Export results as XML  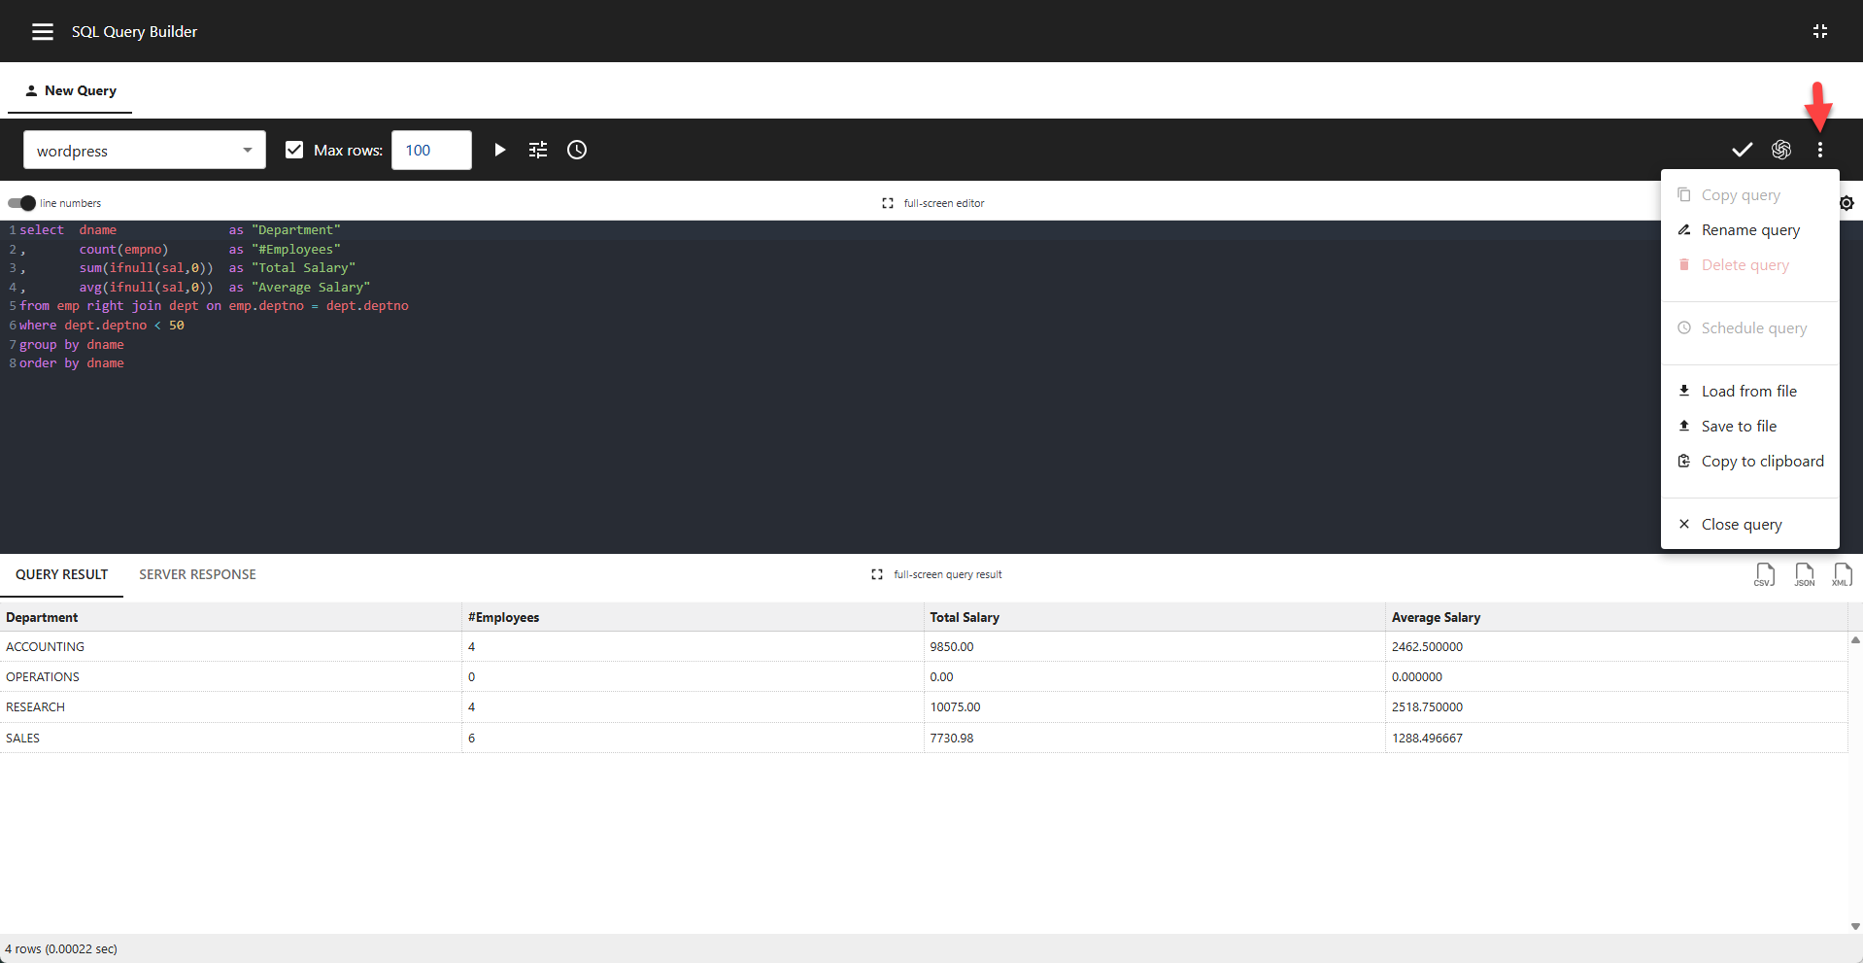pos(1842,574)
